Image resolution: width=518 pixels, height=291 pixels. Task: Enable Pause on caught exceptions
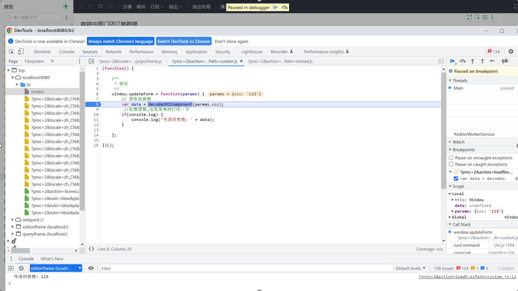point(451,164)
